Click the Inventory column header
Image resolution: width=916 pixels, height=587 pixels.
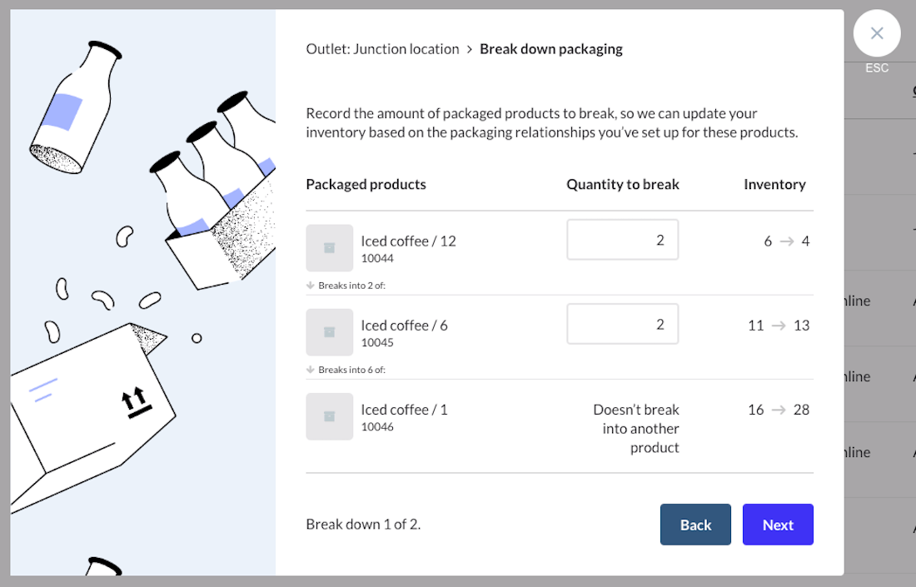coord(774,185)
